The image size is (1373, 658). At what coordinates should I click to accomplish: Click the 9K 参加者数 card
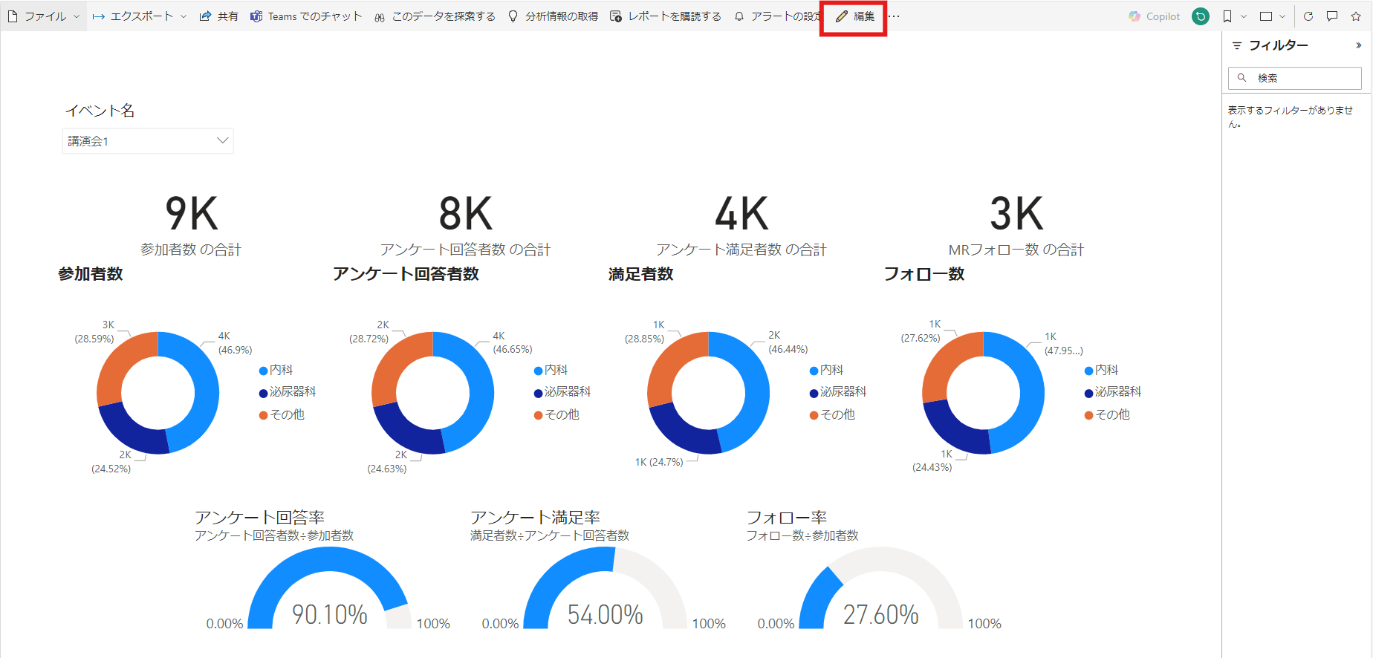pyautogui.click(x=191, y=226)
